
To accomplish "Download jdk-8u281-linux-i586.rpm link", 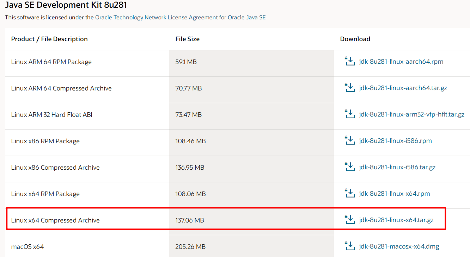I will 396,141.
